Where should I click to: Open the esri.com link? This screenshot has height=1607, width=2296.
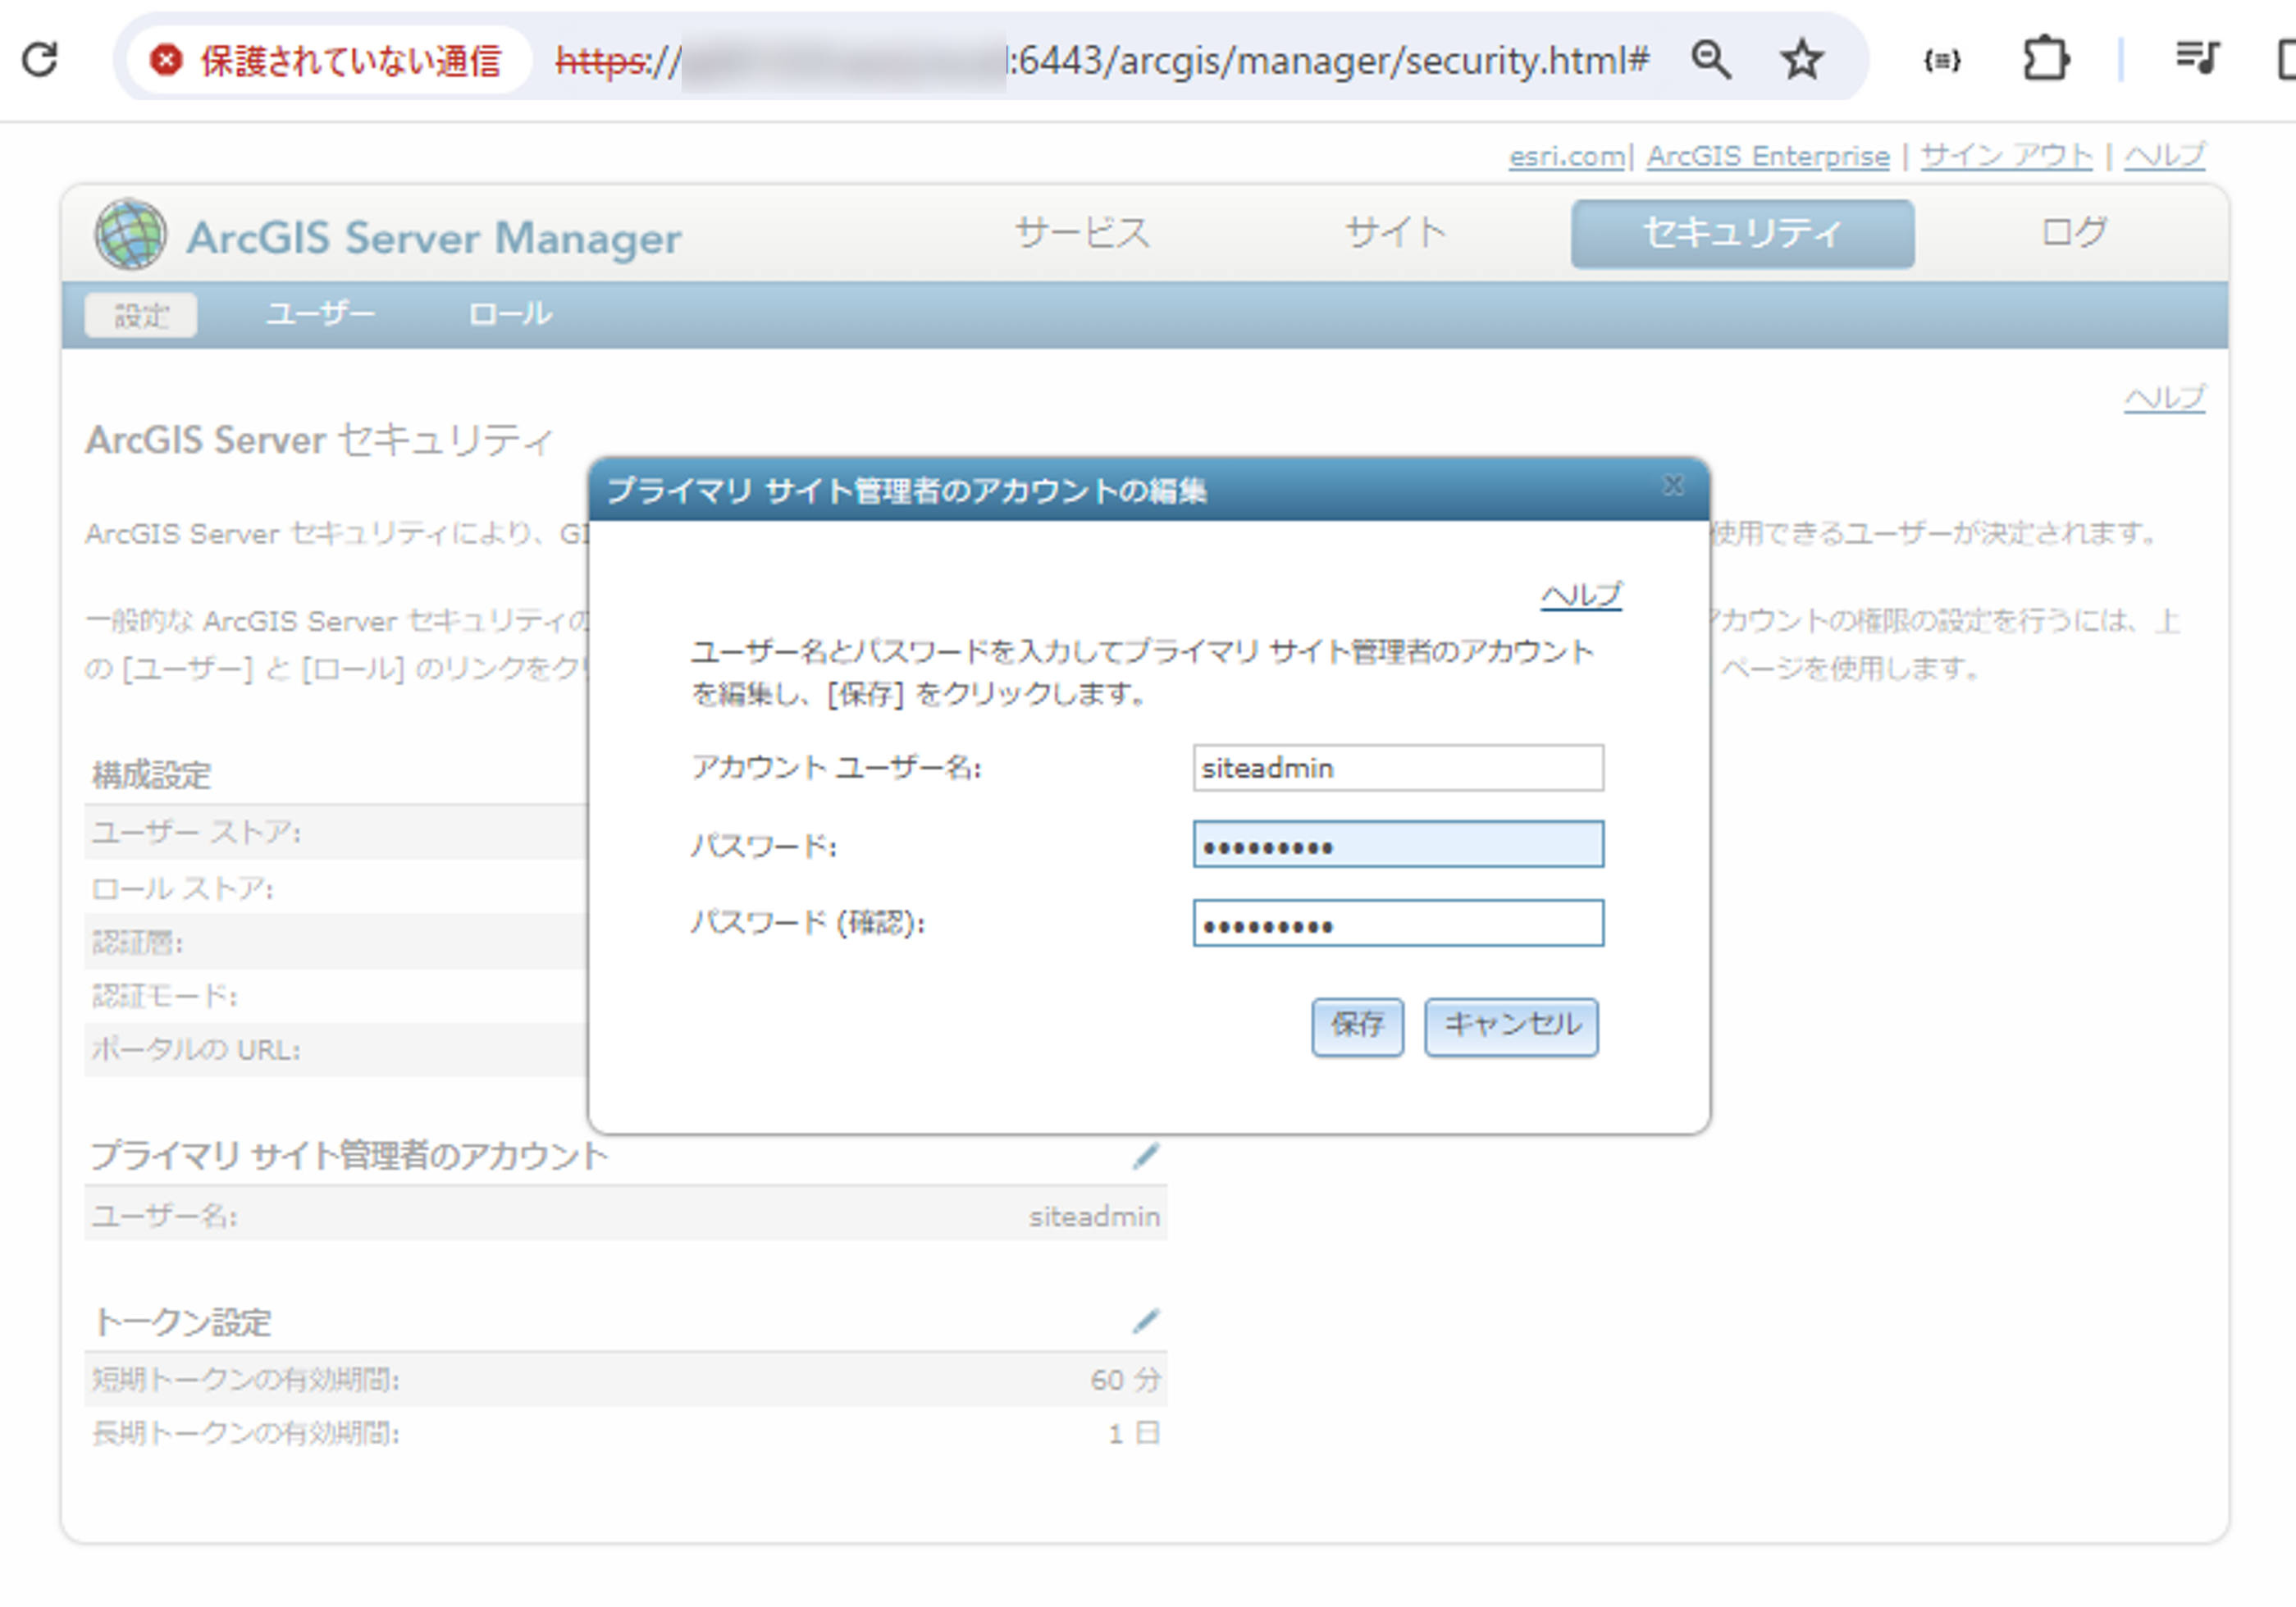tap(1567, 157)
